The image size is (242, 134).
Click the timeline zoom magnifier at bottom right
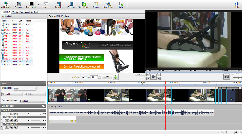pyautogui.click(x=236, y=132)
